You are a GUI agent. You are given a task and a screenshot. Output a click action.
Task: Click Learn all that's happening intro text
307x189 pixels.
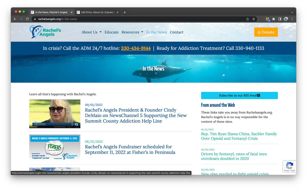[x=63, y=94]
